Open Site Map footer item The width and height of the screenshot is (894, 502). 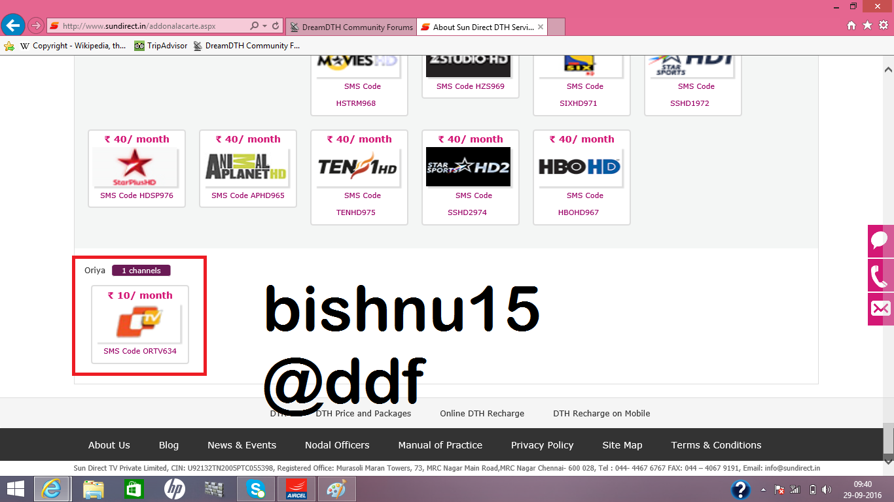[x=622, y=445]
